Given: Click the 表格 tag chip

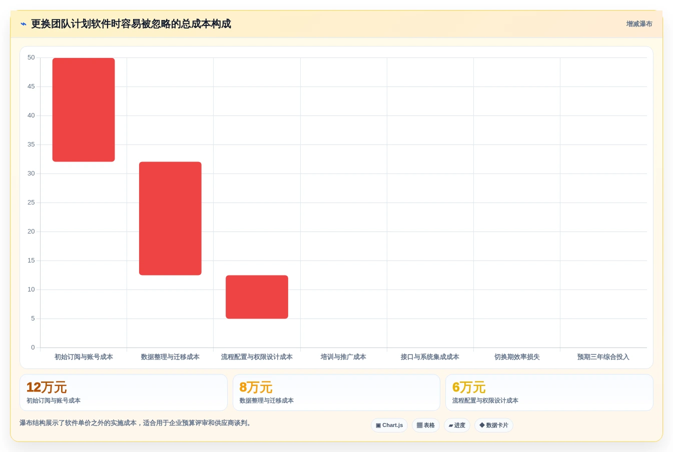Looking at the screenshot, I should click(426, 425).
